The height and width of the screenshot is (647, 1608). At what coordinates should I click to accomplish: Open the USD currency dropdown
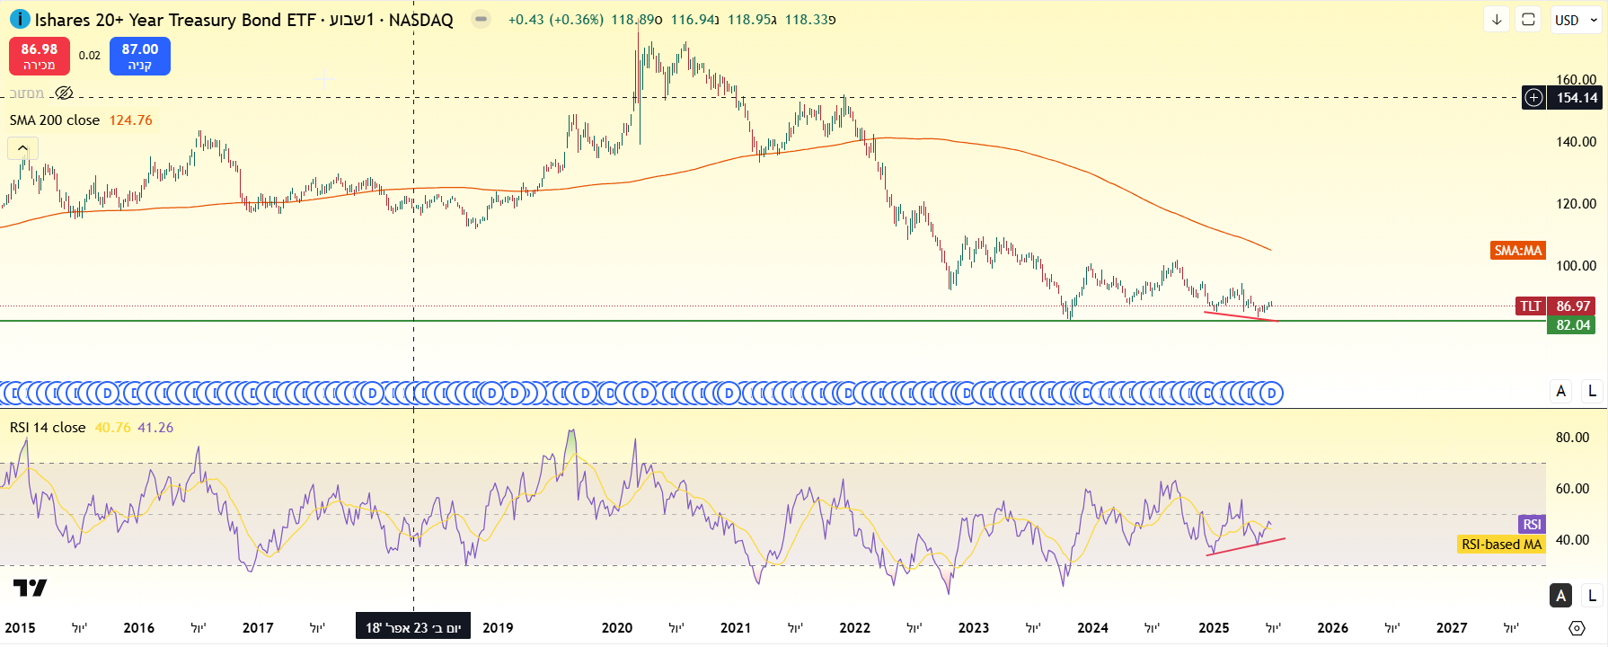pyautogui.click(x=1576, y=20)
